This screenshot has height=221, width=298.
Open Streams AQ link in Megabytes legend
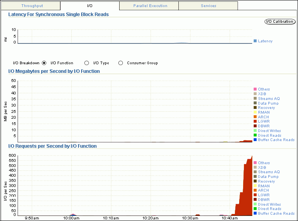tap(269, 98)
